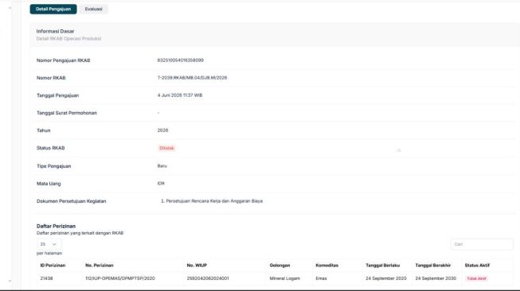
Task: Select permit number 112/IUP-OPEMAS/DPMPTSP/2020 cell
Action: point(120,278)
